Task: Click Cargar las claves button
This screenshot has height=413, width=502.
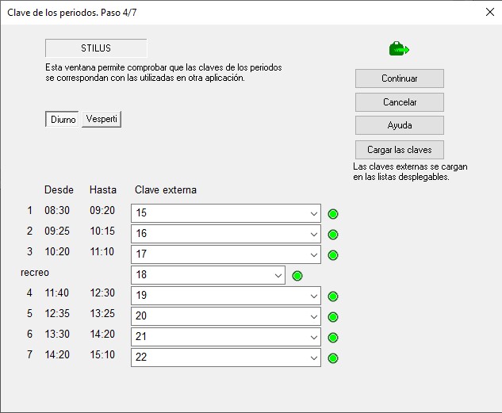Action: (x=399, y=150)
